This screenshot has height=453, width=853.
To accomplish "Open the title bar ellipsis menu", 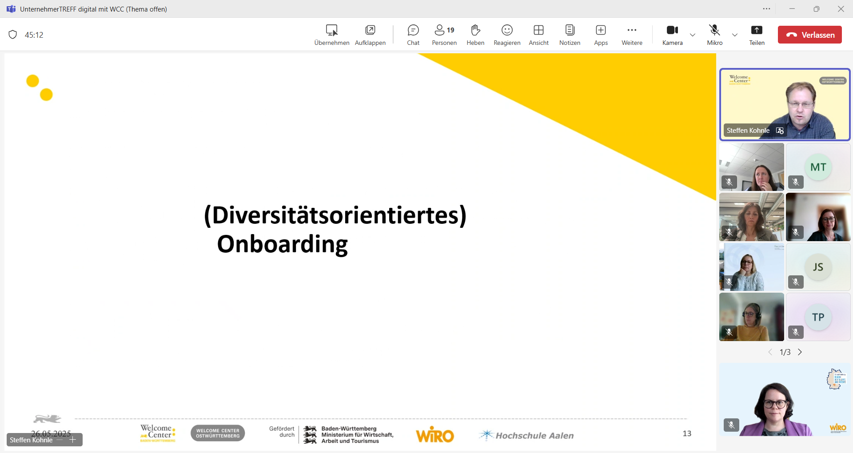I will pos(766,9).
